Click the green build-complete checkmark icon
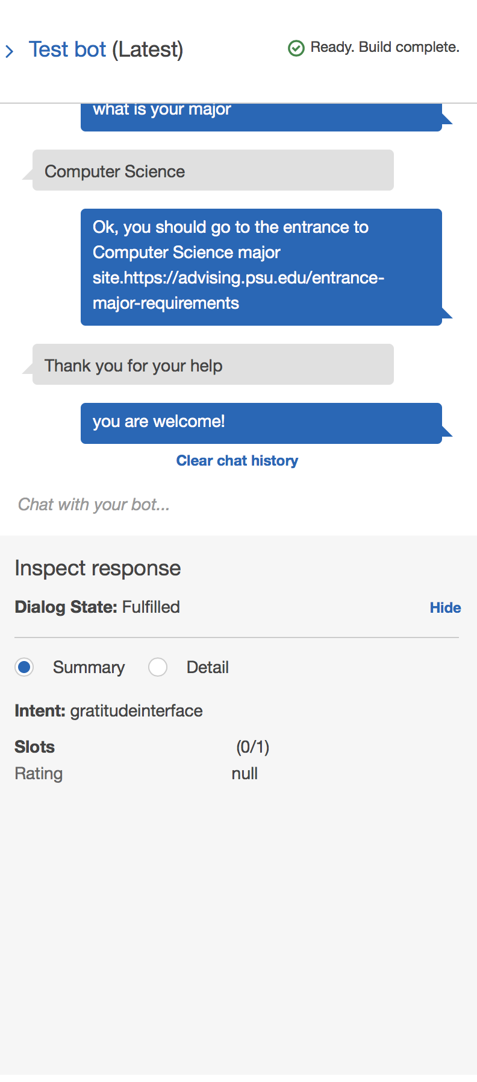 (x=296, y=48)
